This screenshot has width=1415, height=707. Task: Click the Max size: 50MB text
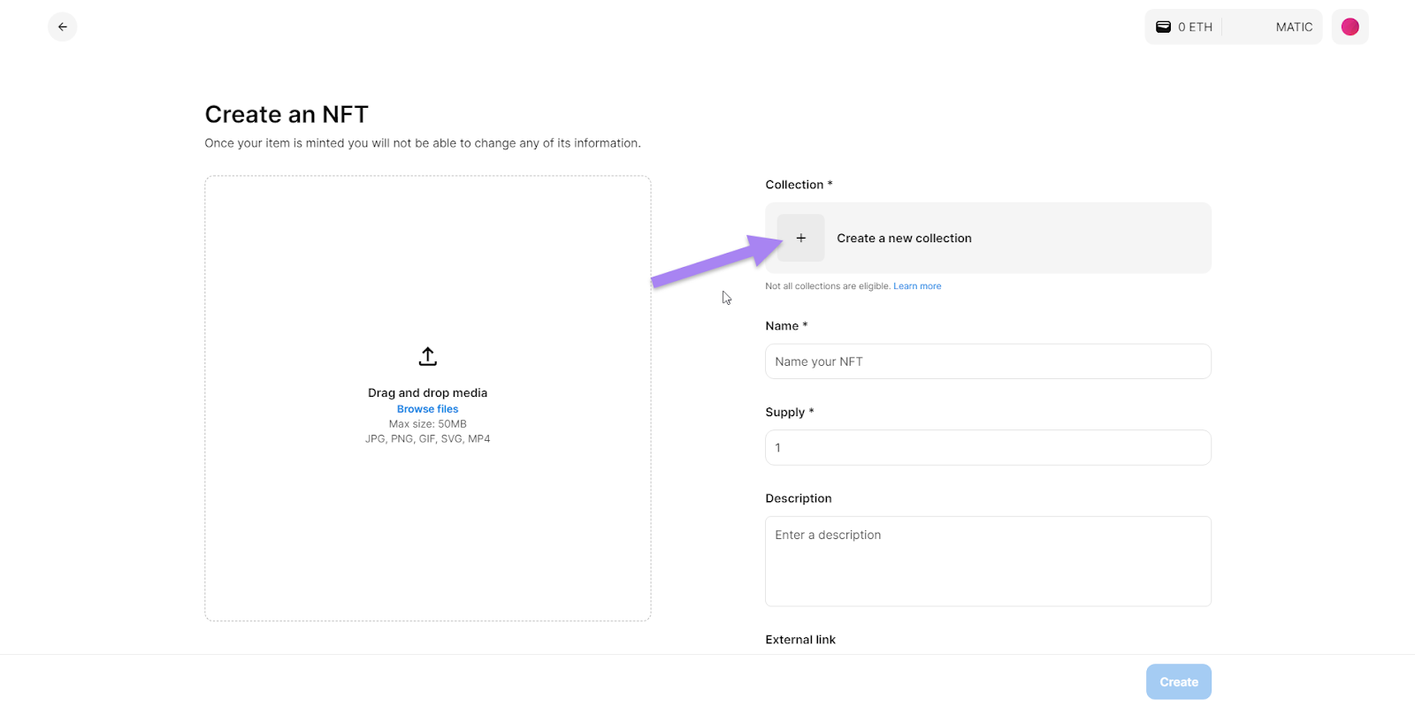point(427,424)
